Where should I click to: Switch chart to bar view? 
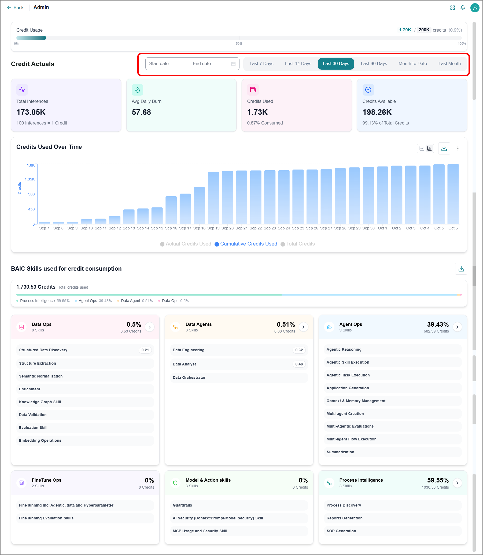pyautogui.click(x=429, y=149)
